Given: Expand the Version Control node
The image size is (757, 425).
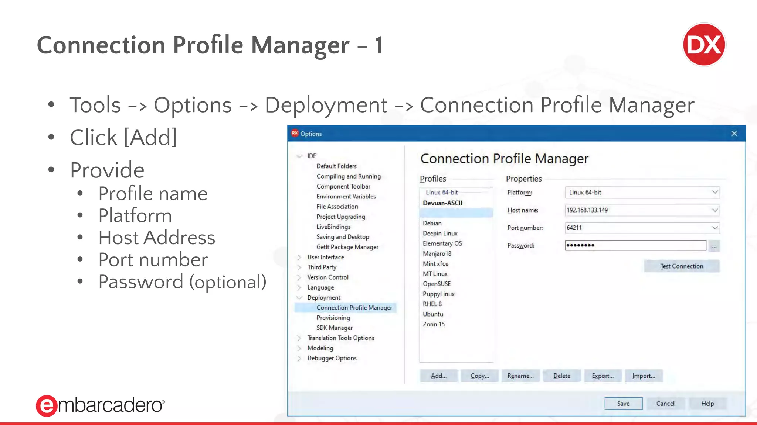Looking at the screenshot, I should (x=299, y=277).
